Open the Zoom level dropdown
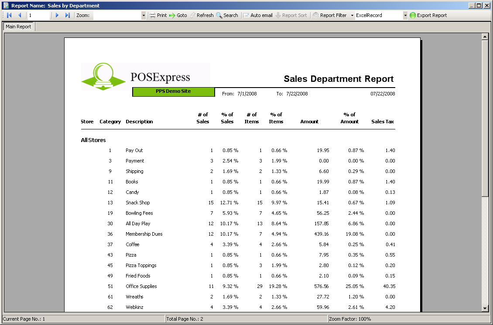This screenshot has width=493, height=325. [144, 15]
